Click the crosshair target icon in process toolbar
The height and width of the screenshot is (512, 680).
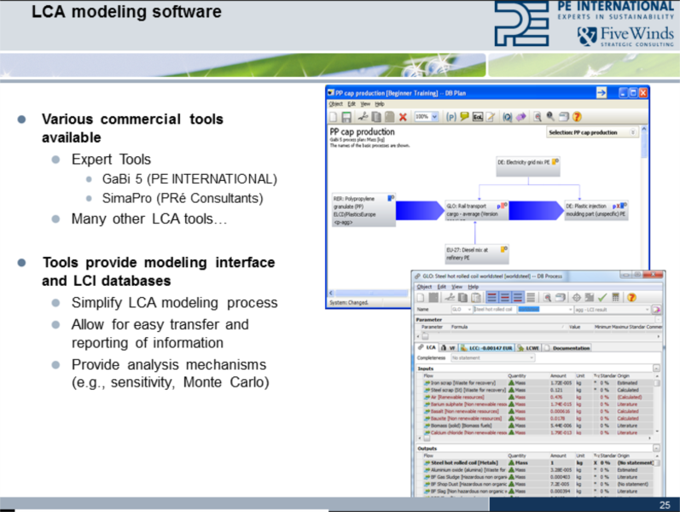pyautogui.click(x=577, y=297)
